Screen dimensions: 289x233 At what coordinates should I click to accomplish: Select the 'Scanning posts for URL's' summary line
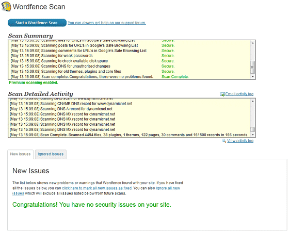[74, 45]
